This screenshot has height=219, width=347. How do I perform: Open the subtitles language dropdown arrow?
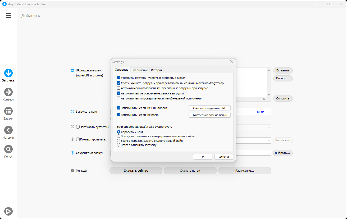269,127
